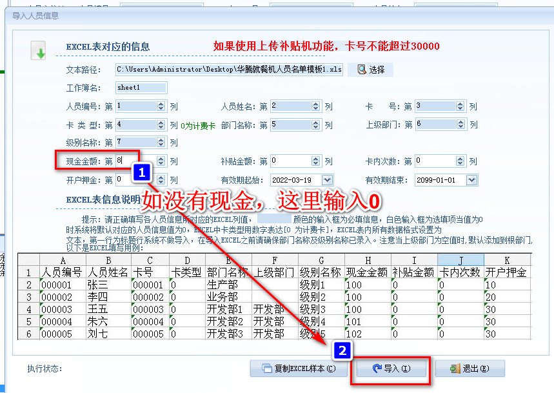The height and width of the screenshot is (393, 554).
Task: Adjust the 人员编号 spinner arrows
Action: (x=161, y=106)
